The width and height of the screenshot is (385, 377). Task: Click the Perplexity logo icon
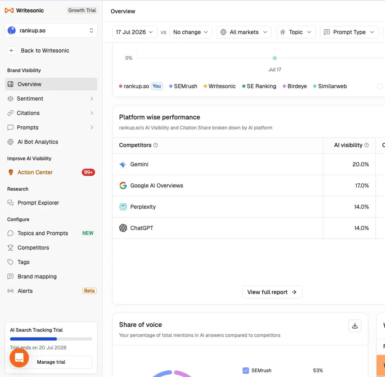[x=123, y=207]
